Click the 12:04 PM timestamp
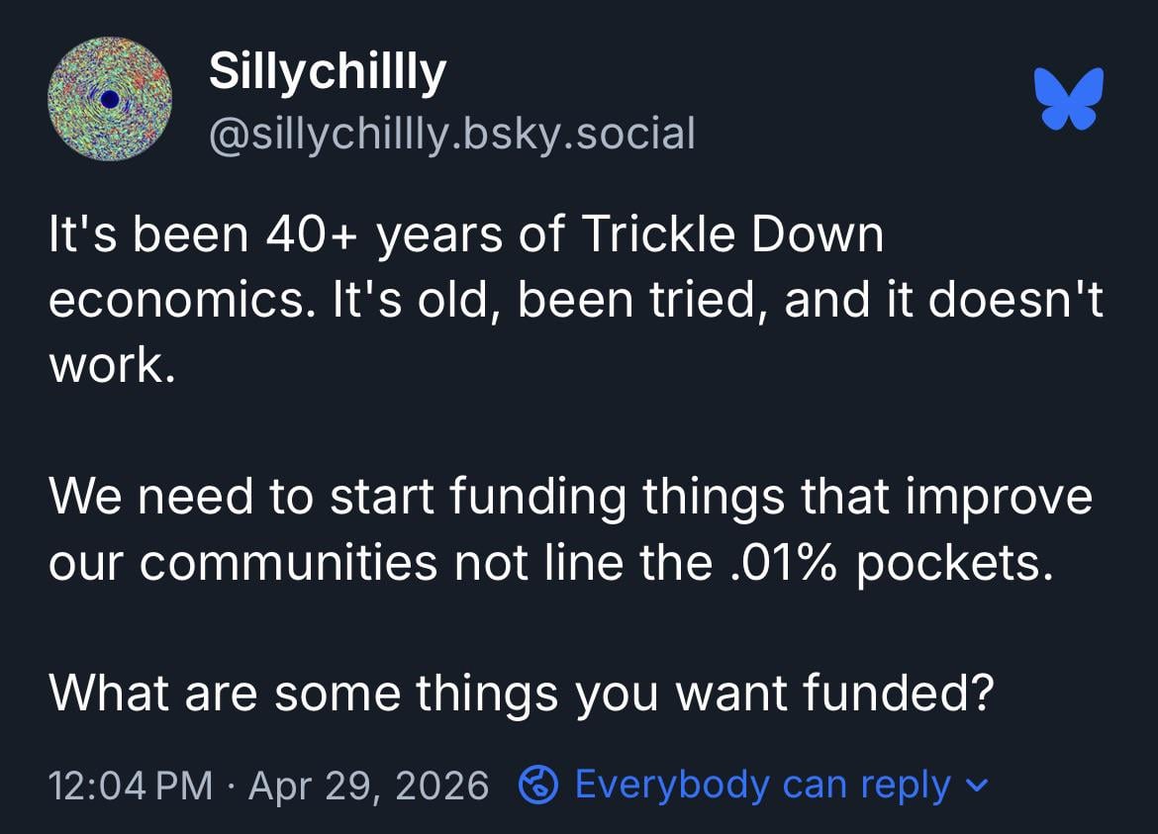The image size is (1158, 834). pyautogui.click(x=130, y=787)
